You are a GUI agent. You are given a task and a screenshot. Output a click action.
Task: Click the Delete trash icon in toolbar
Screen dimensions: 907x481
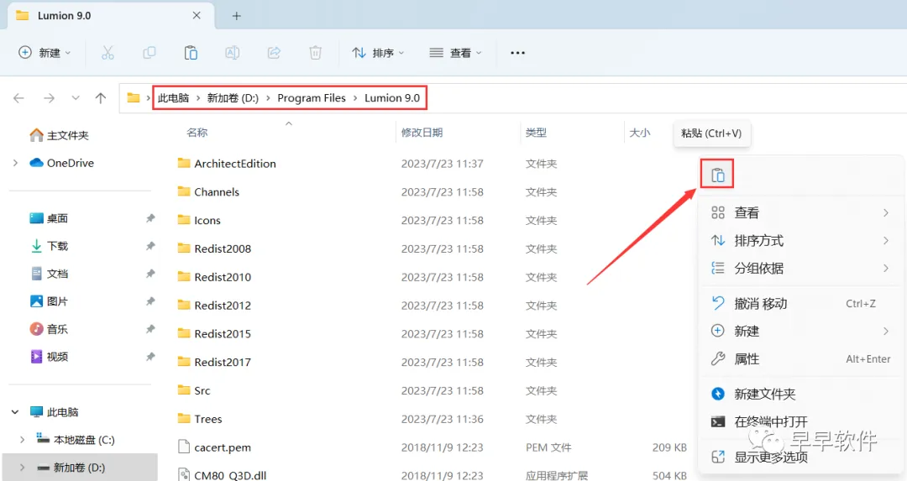[x=315, y=53]
